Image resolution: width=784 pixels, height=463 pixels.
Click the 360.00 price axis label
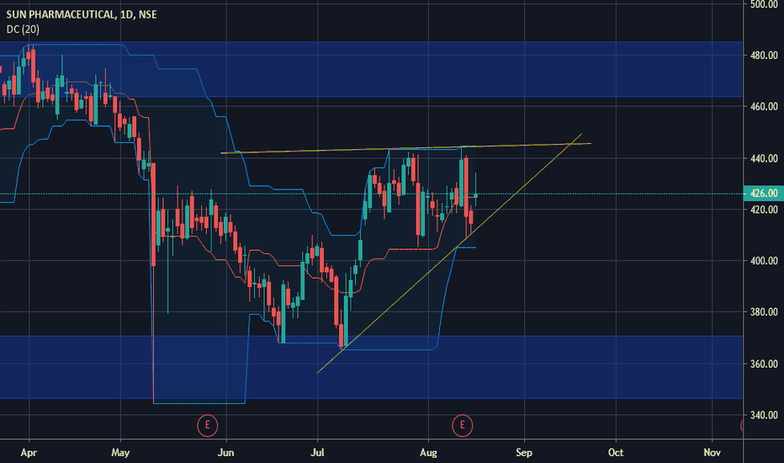tap(764, 364)
